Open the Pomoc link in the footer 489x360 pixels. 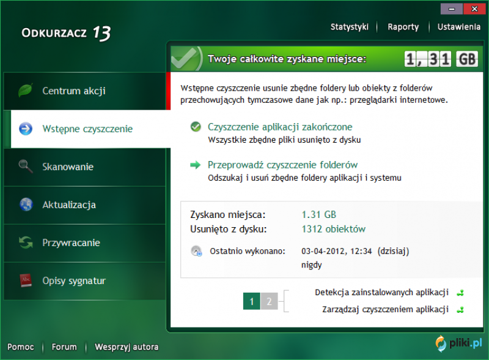click(21, 347)
